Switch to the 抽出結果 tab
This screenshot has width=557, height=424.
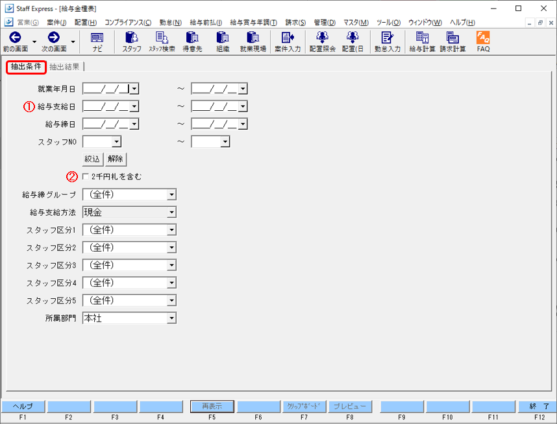64,67
